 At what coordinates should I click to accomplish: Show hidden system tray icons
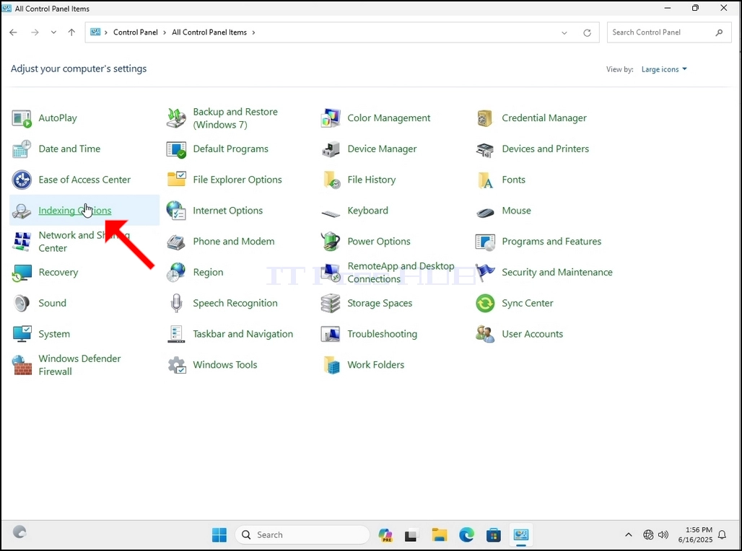629,535
